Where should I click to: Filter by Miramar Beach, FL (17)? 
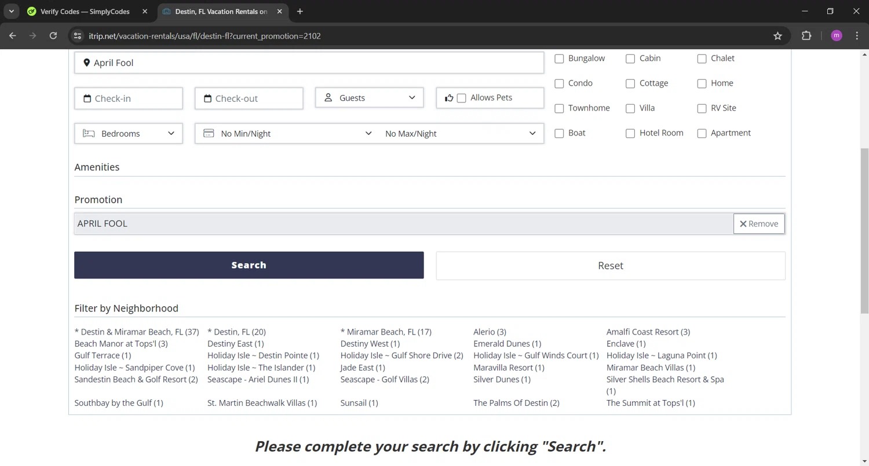tap(386, 332)
